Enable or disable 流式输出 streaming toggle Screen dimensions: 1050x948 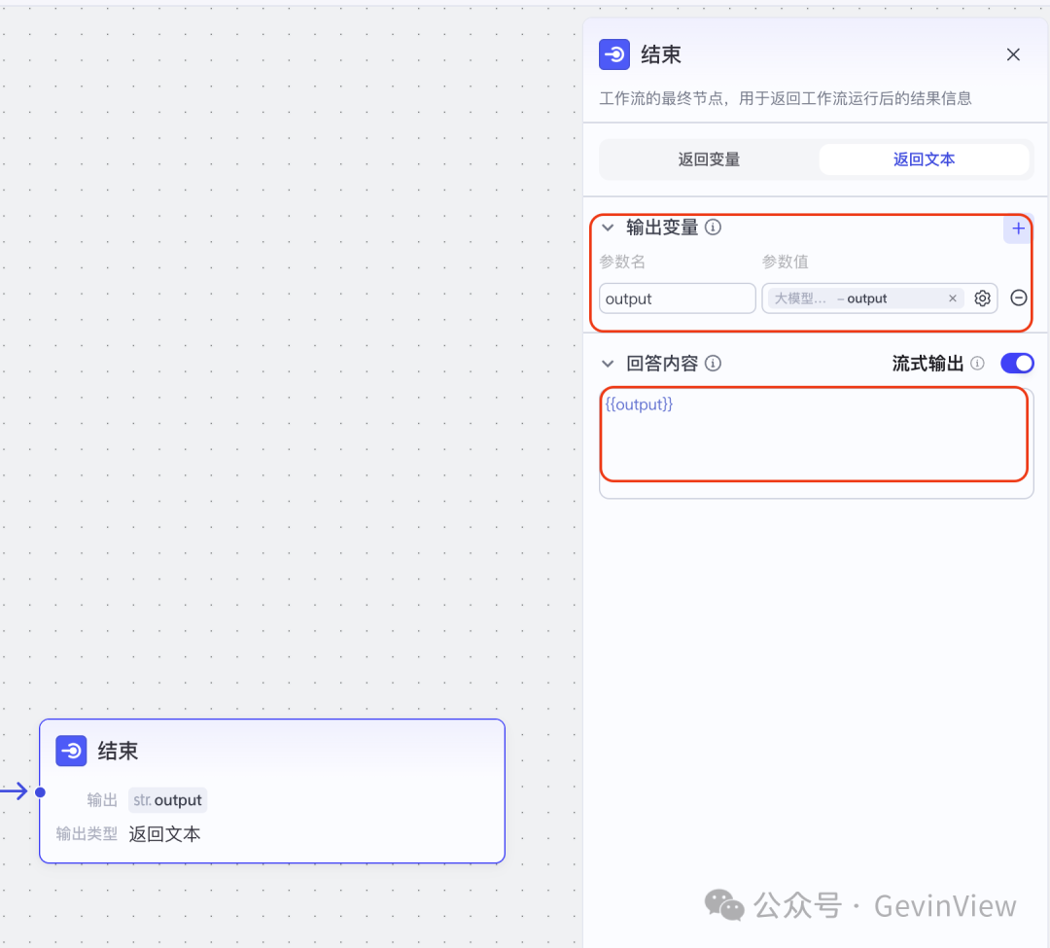pyautogui.click(x=1017, y=363)
